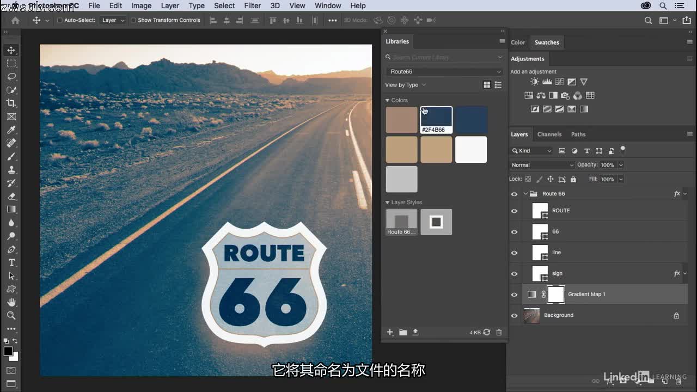This screenshot has height=392, width=697.
Task: Open the Opacity value dropdown arrow
Action: click(x=621, y=165)
